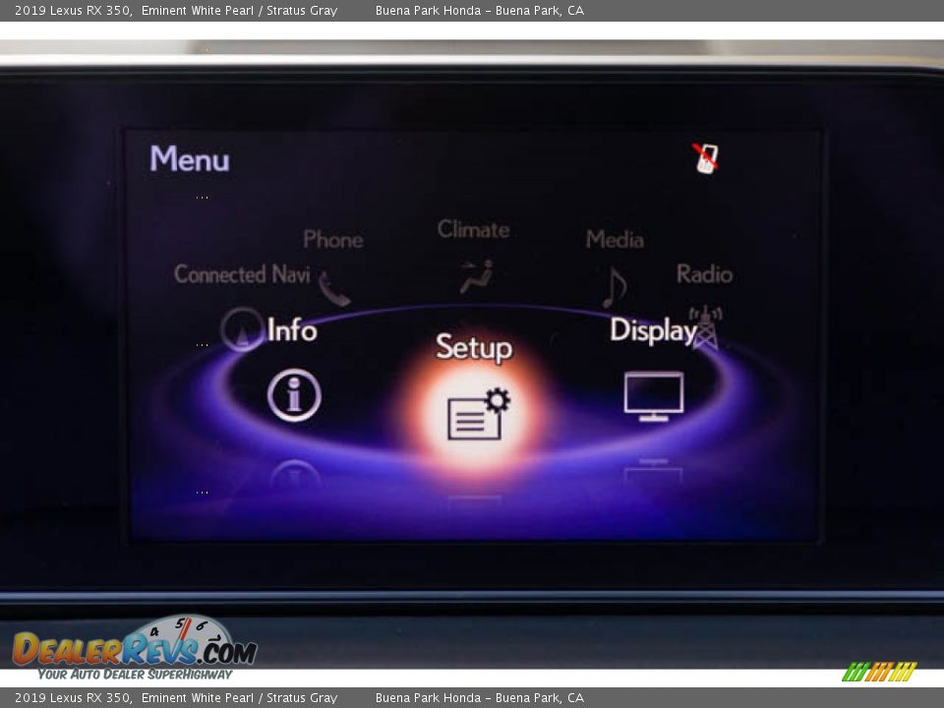The width and height of the screenshot is (944, 708).
Task: Tap the Phone handset icon
Action: click(x=334, y=288)
